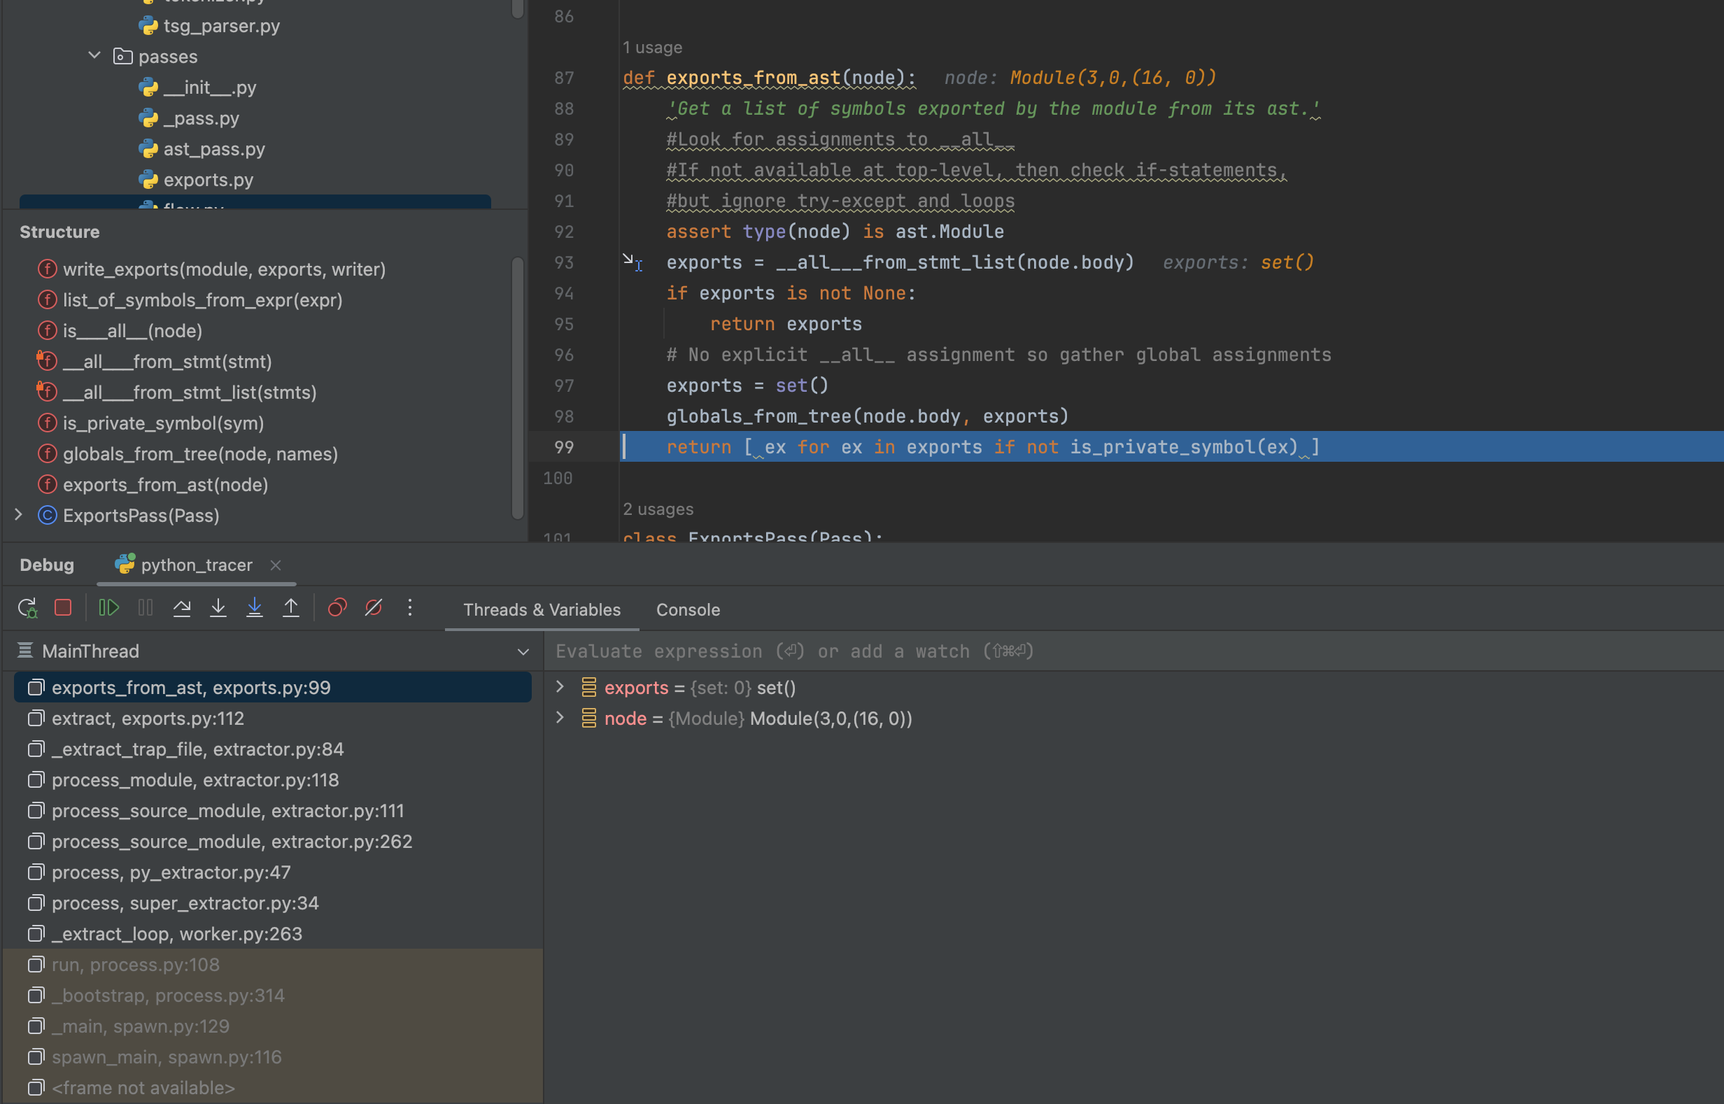Select frame process, py_extractor.py:47
This screenshot has height=1104, width=1724.
(x=272, y=872)
